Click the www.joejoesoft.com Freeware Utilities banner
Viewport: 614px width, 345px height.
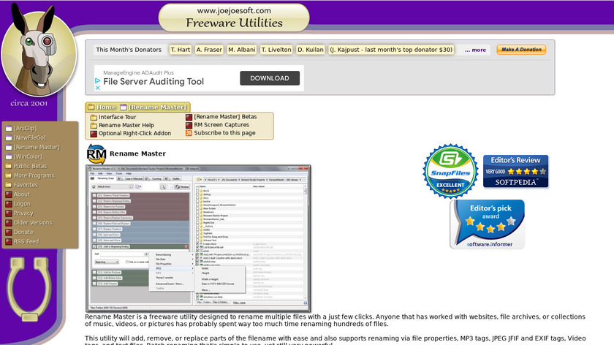(x=234, y=18)
